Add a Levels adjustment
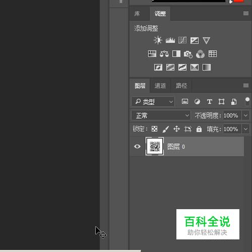Screen dimensions: 252x252 tap(170, 40)
